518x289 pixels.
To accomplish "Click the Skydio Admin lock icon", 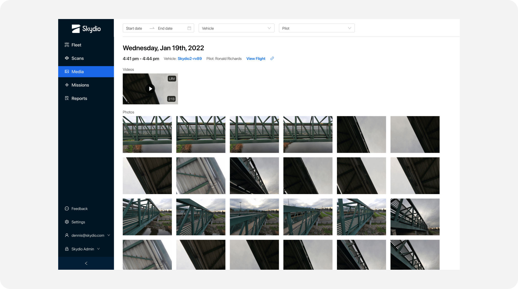I will 67,249.
